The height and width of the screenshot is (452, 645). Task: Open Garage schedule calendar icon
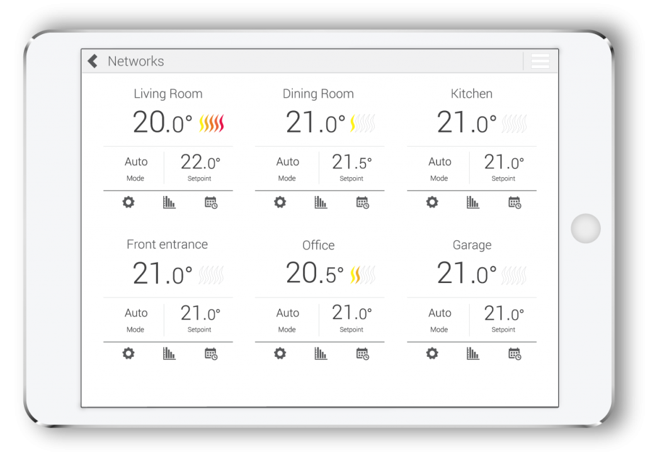coord(515,354)
